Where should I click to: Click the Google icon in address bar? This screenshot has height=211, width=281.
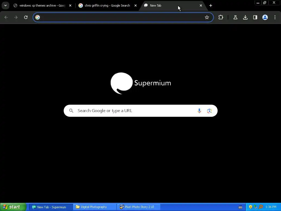38,17
